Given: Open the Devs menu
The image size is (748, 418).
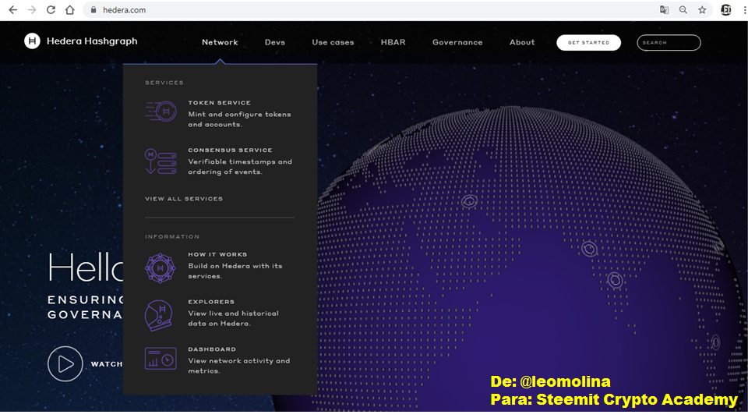Looking at the screenshot, I should (x=275, y=42).
